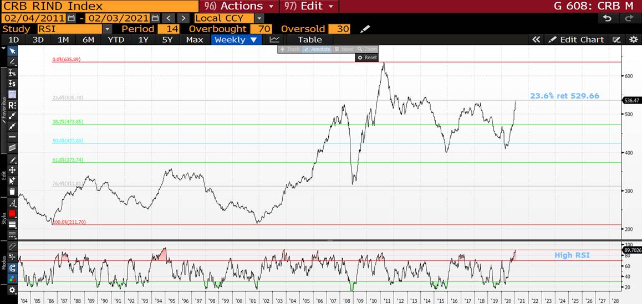Click the Edit Chart button
The image size is (642, 304).
tap(577, 40)
